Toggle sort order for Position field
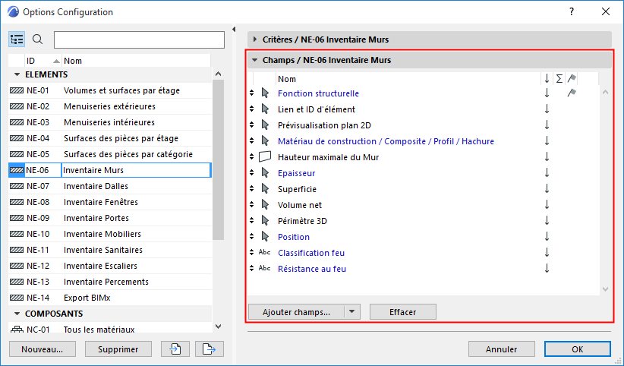The image size is (624, 366). (546, 237)
